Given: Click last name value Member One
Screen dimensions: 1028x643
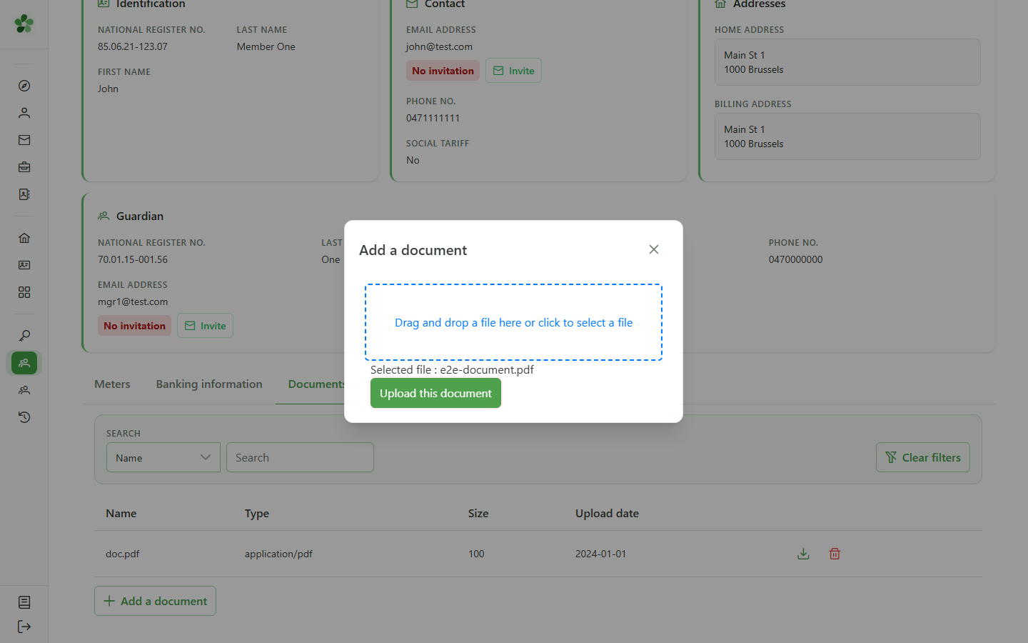Looking at the screenshot, I should [x=266, y=46].
